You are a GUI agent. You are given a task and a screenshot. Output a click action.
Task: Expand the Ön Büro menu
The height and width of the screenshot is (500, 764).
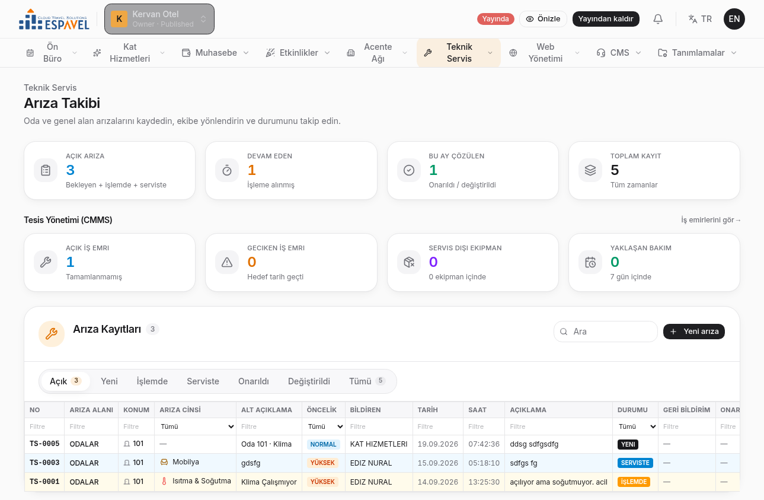(x=52, y=53)
